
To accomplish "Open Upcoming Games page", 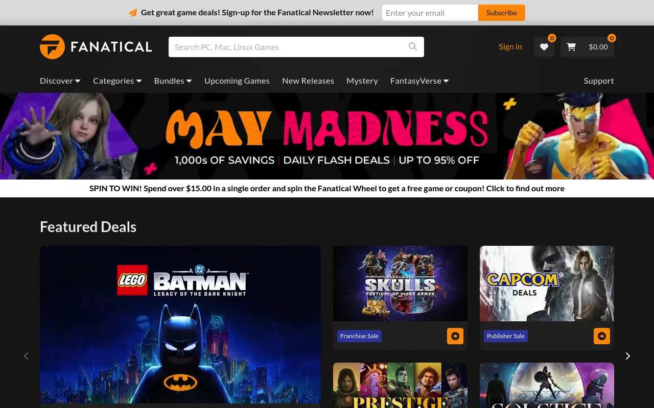I will click(237, 81).
